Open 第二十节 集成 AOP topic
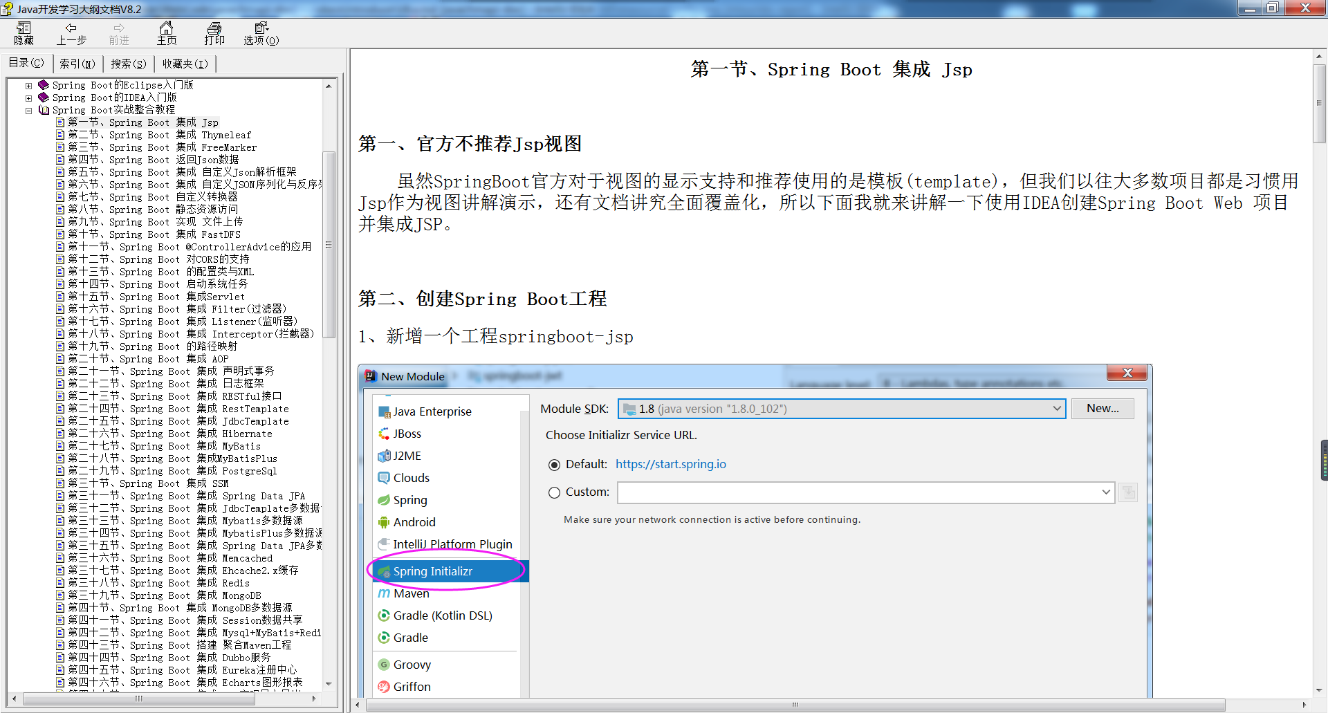This screenshot has height=713, width=1328. pos(148,359)
